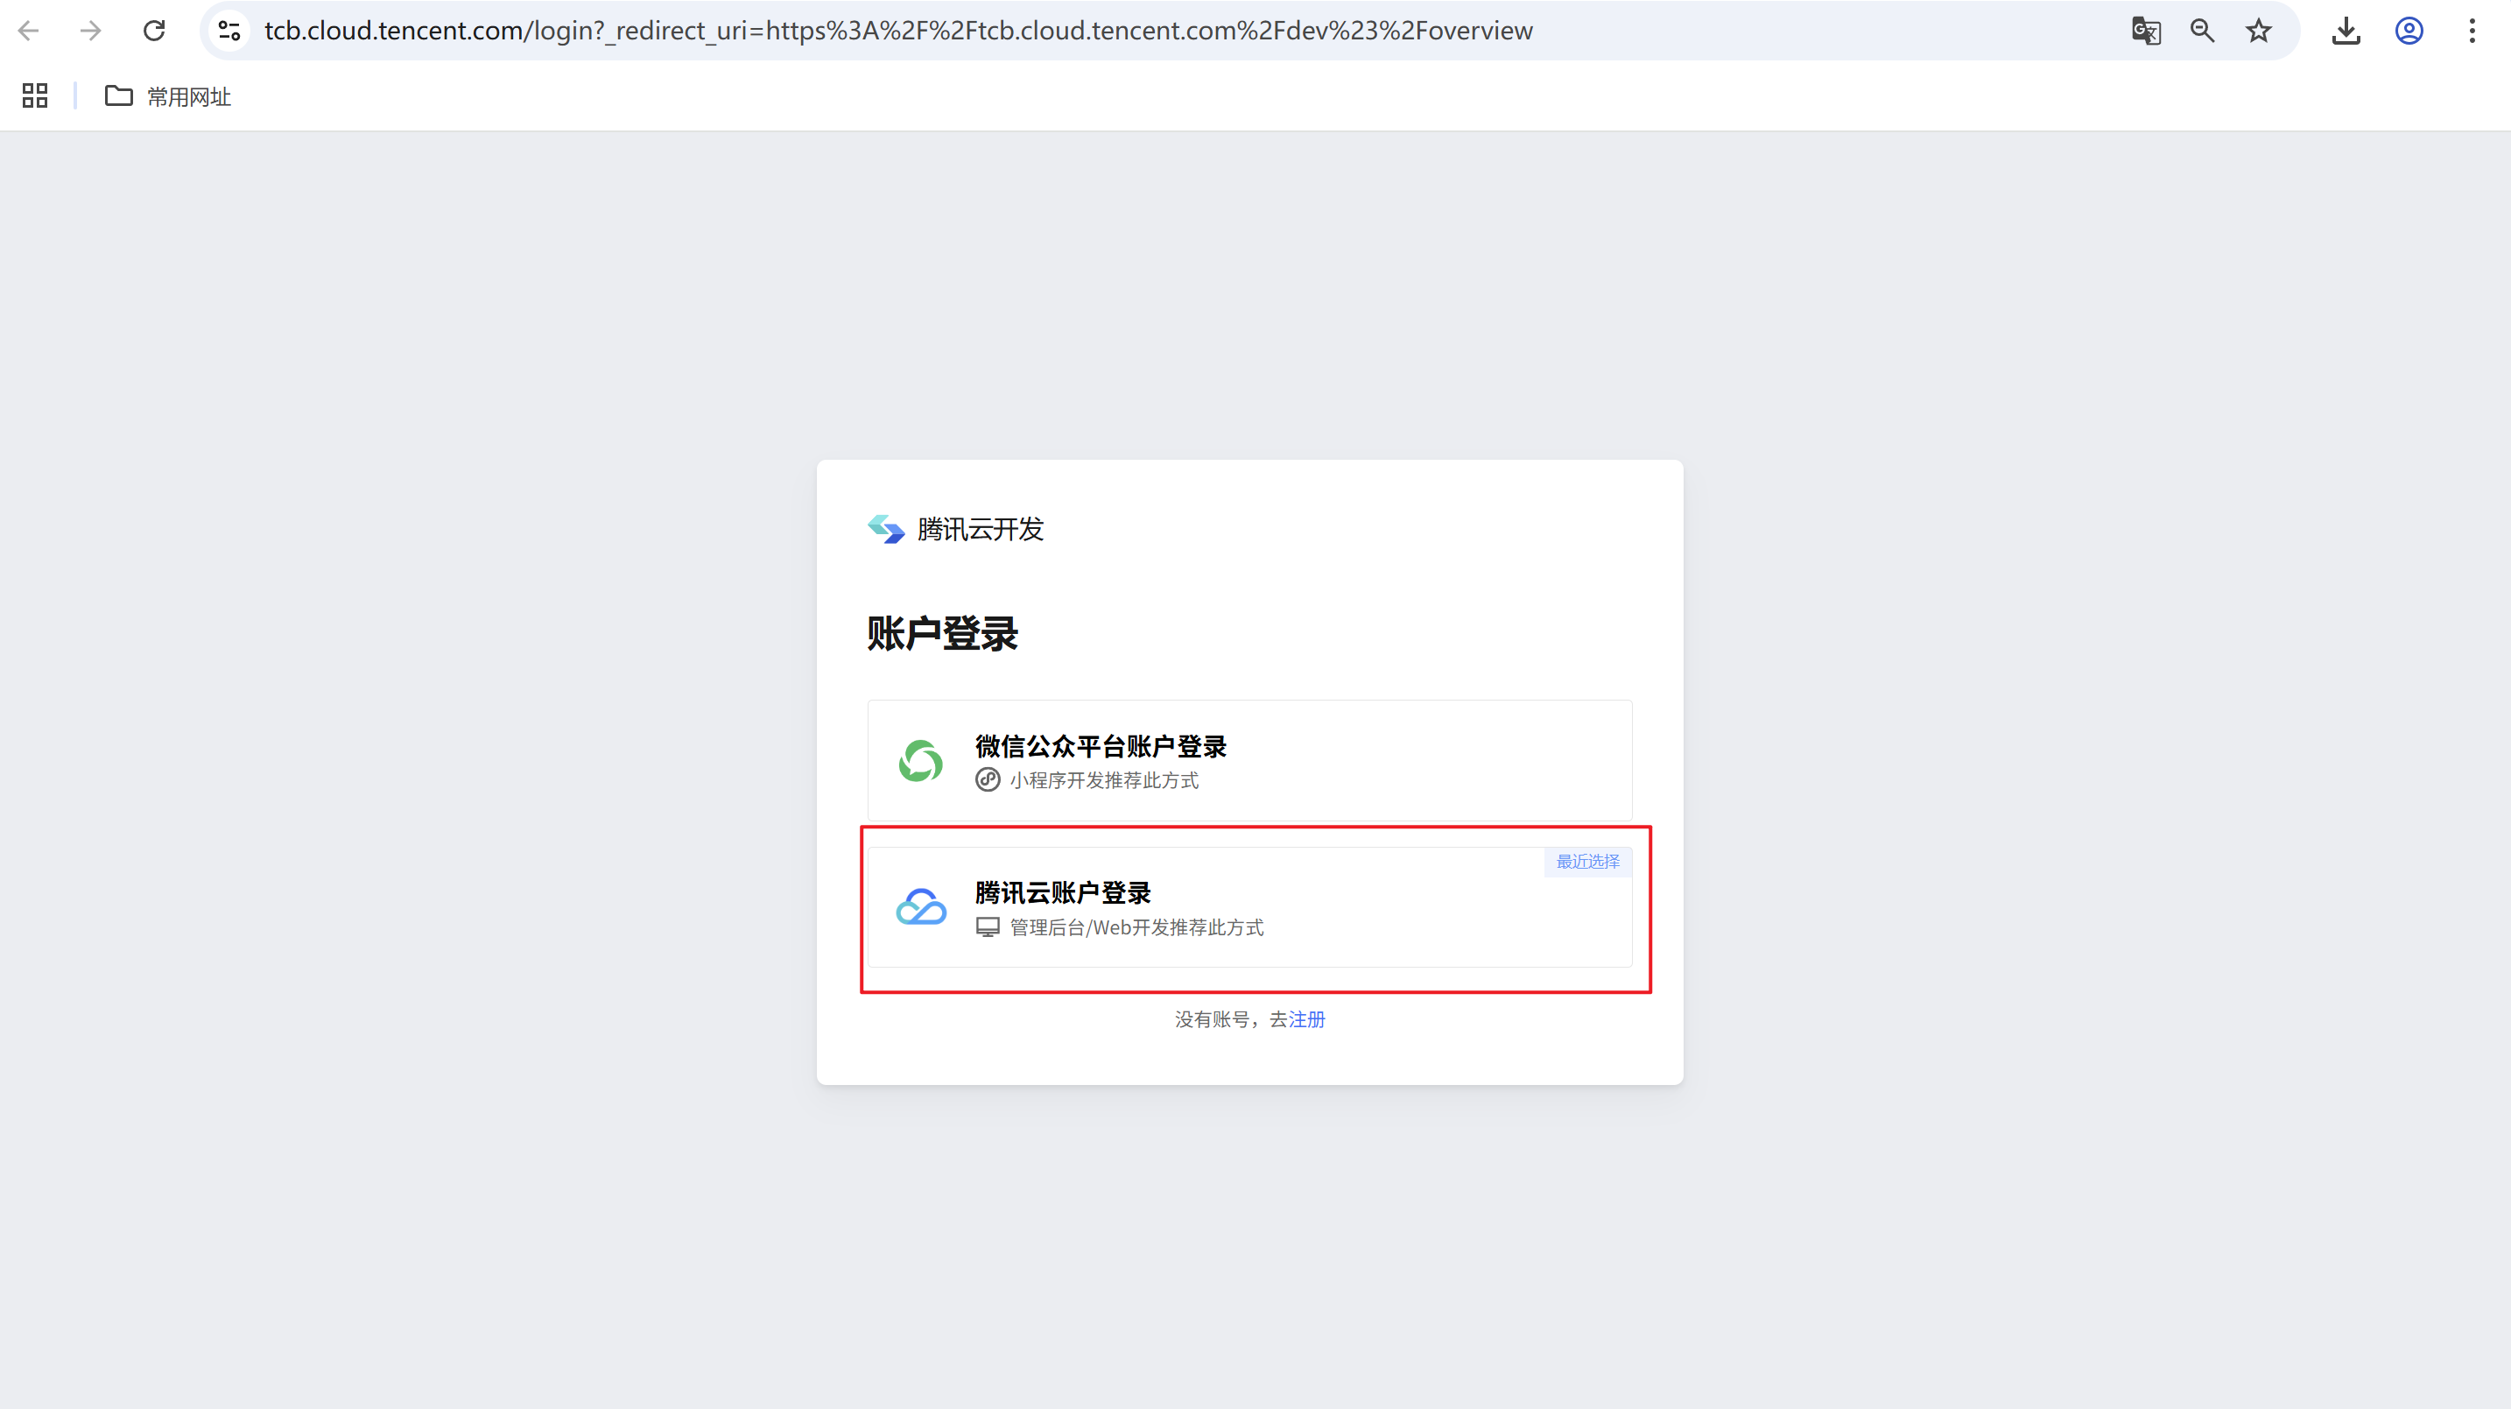Click the blue Tencent Cloud logo icon

pyautogui.click(x=920, y=907)
